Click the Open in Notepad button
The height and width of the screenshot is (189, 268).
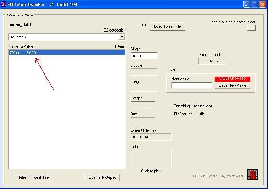102,177
